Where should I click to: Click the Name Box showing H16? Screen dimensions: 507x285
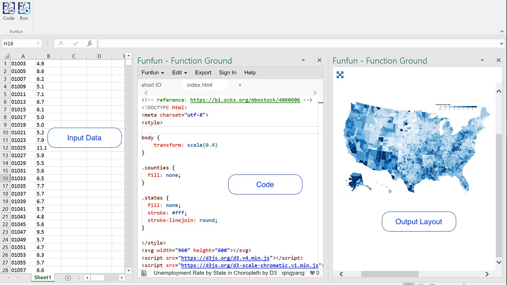tap(19, 43)
